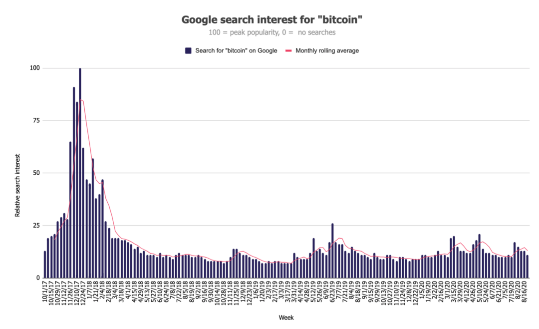The width and height of the screenshot is (539, 329).
Task: Click the 100 y-axis tick label
Action: [35, 68]
